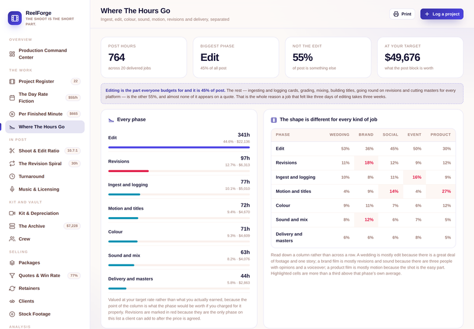
Task: Open The Day Rate Fiction
Action: point(45,98)
